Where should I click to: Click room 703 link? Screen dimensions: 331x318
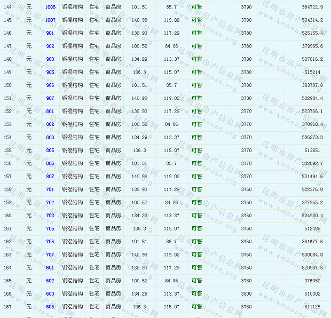50,216
